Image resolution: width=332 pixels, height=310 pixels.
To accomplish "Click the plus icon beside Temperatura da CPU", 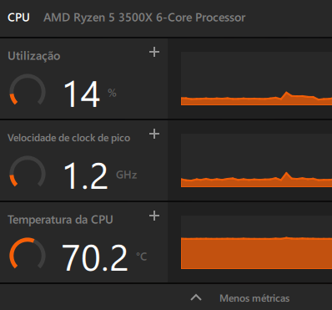I will click(x=154, y=216).
